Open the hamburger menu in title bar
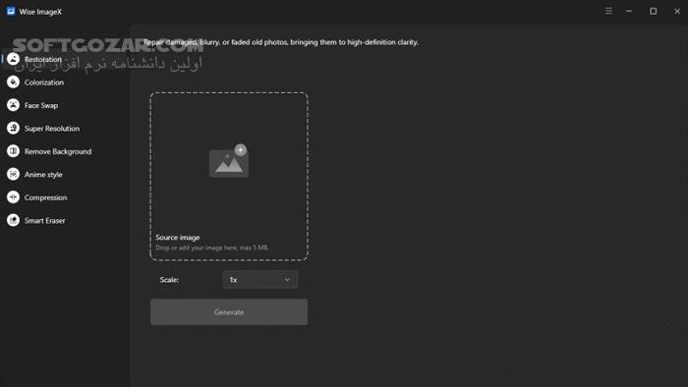This screenshot has width=688, height=387. [608, 11]
